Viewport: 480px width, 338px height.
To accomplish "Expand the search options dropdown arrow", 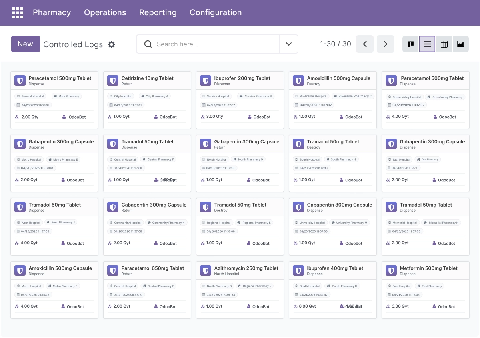I will pyautogui.click(x=289, y=44).
